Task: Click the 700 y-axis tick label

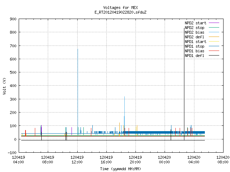Action: point(13,46)
